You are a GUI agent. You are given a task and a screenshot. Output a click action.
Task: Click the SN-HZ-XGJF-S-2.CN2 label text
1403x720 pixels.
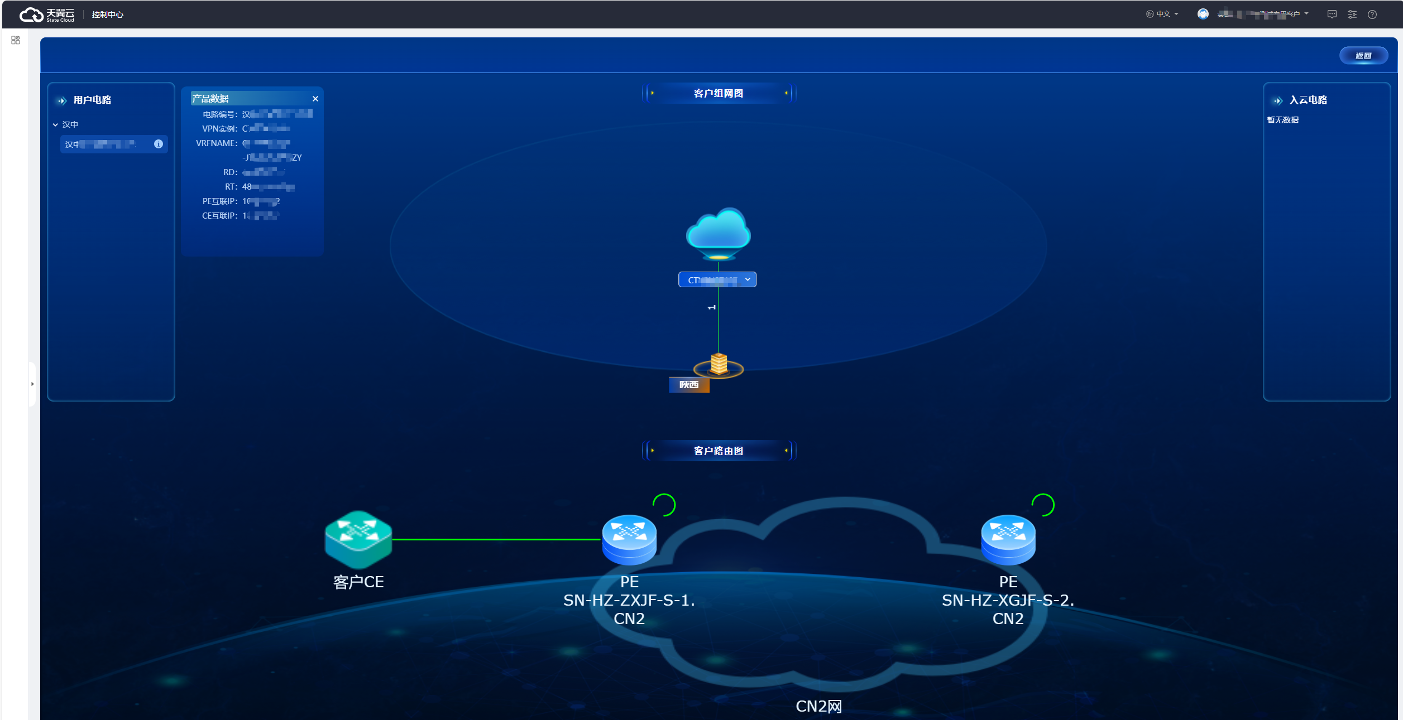(1008, 610)
